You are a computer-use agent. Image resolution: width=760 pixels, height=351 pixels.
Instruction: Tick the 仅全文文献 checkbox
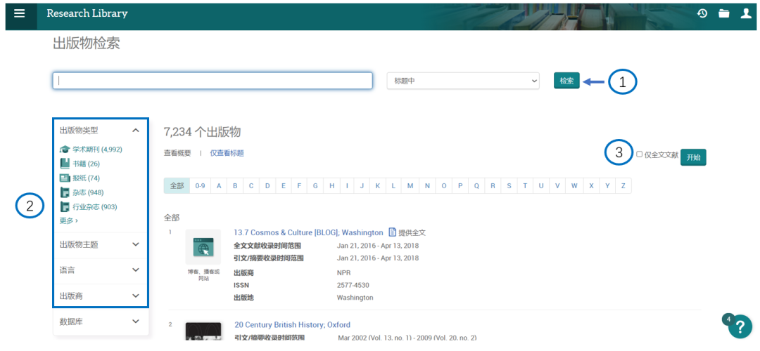(639, 154)
